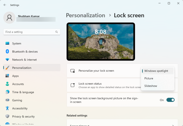Close the Settings window
Screen dimensions: 183x126
[x=178, y=3]
